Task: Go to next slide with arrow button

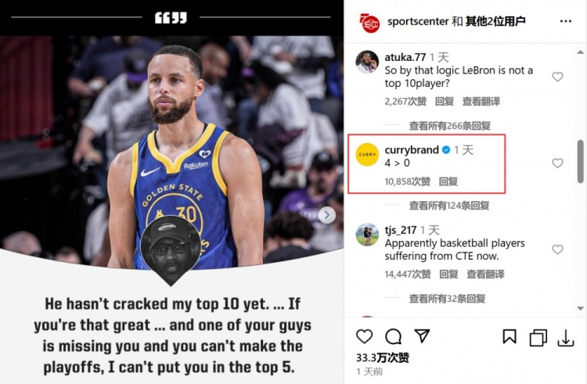Action: click(327, 215)
